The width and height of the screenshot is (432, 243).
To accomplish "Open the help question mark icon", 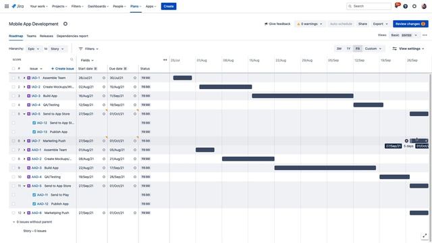I will 405,6.
